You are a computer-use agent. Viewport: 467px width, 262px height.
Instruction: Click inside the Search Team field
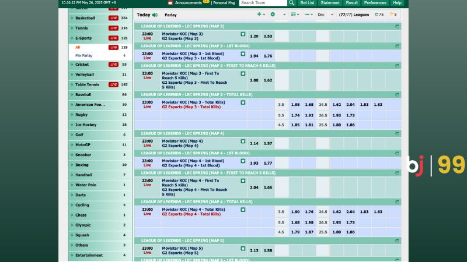(x=263, y=3)
